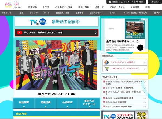The image size is (162, 119).
Task: Expand the 学校を盛り上げたい entry chevron
Action: click(145, 82)
